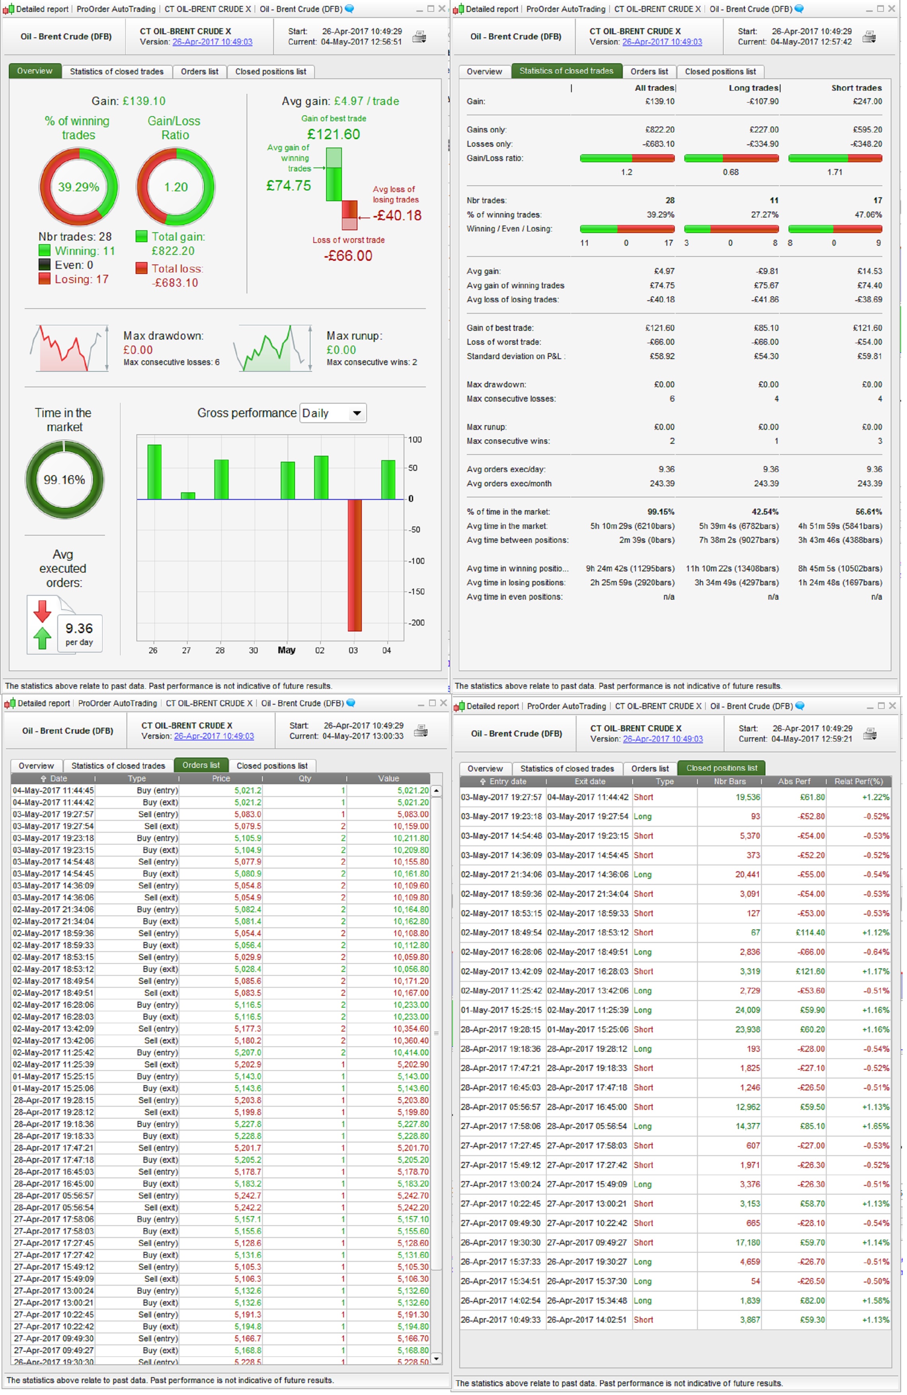
Task: Click the Avg executed orders arrows icon
Action: pyautogui.click(x=42, y=625)
